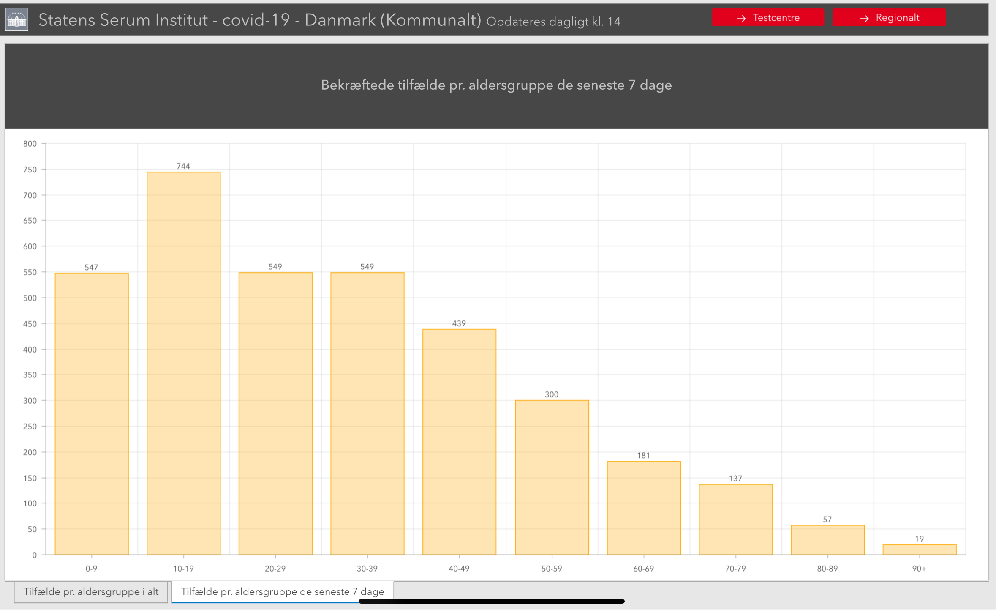The image size is (996, 610).
Task: Click the 10-19 age group bar
Action: (x=183, y=364)
